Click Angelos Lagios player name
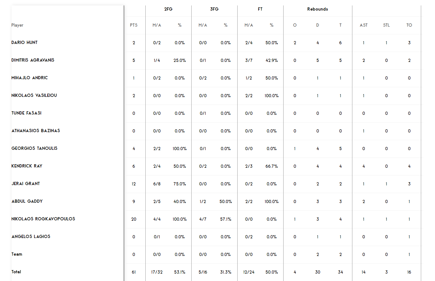Screen dimensions: 435x281 coord(31,237)
